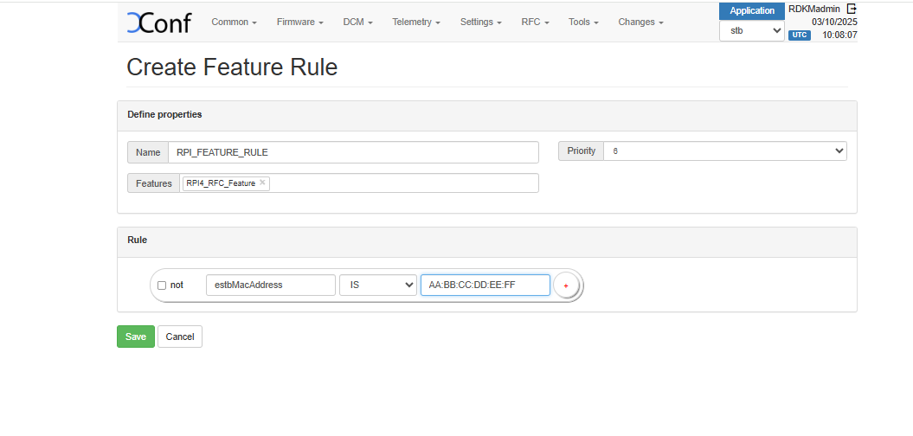Add a rule condition with the plus button
The width and height of the screenshot is (913, 436).
click(x=566, y=285)
